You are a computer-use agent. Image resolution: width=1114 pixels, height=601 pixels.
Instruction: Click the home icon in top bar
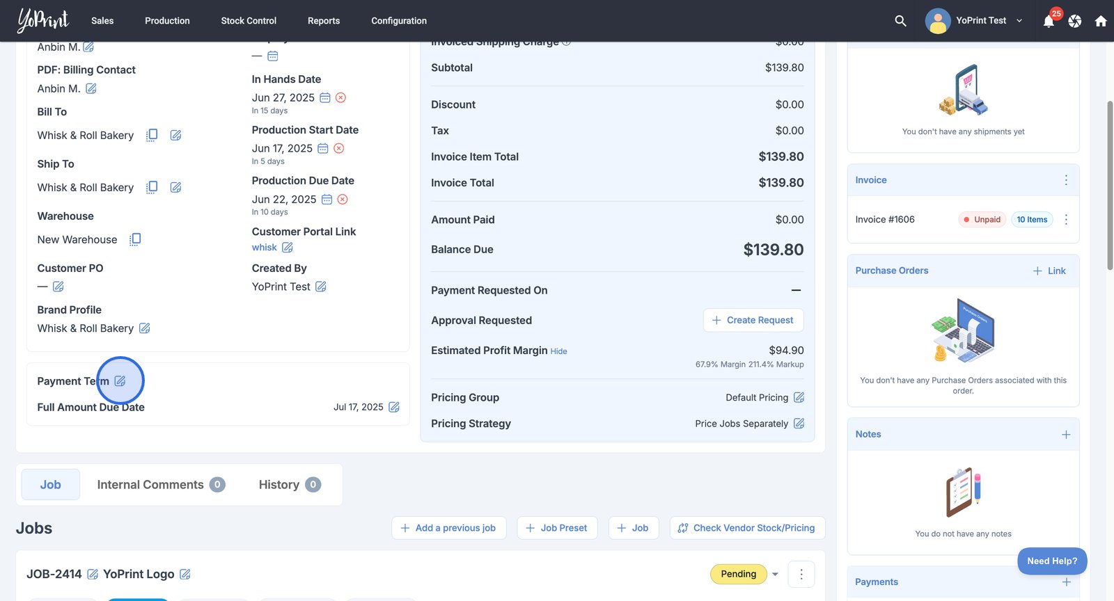pyautogui.click(x=1101, y=22)
